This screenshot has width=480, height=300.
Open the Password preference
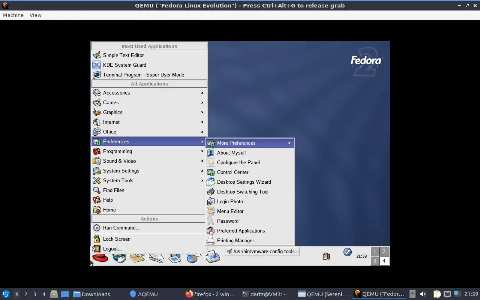tap(250, 221)
